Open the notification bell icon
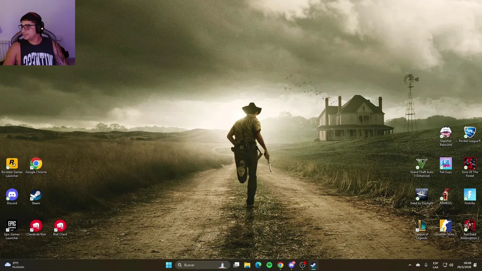The image size is (482, 271). pos(475,265)
